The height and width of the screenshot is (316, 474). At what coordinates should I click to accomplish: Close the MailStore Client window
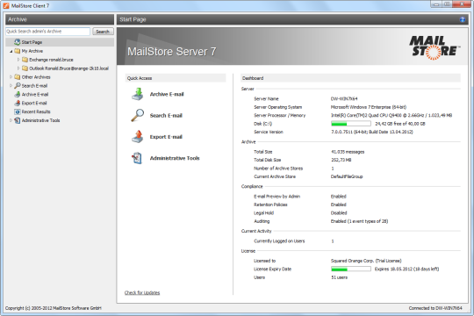click(x=463, y=4)
